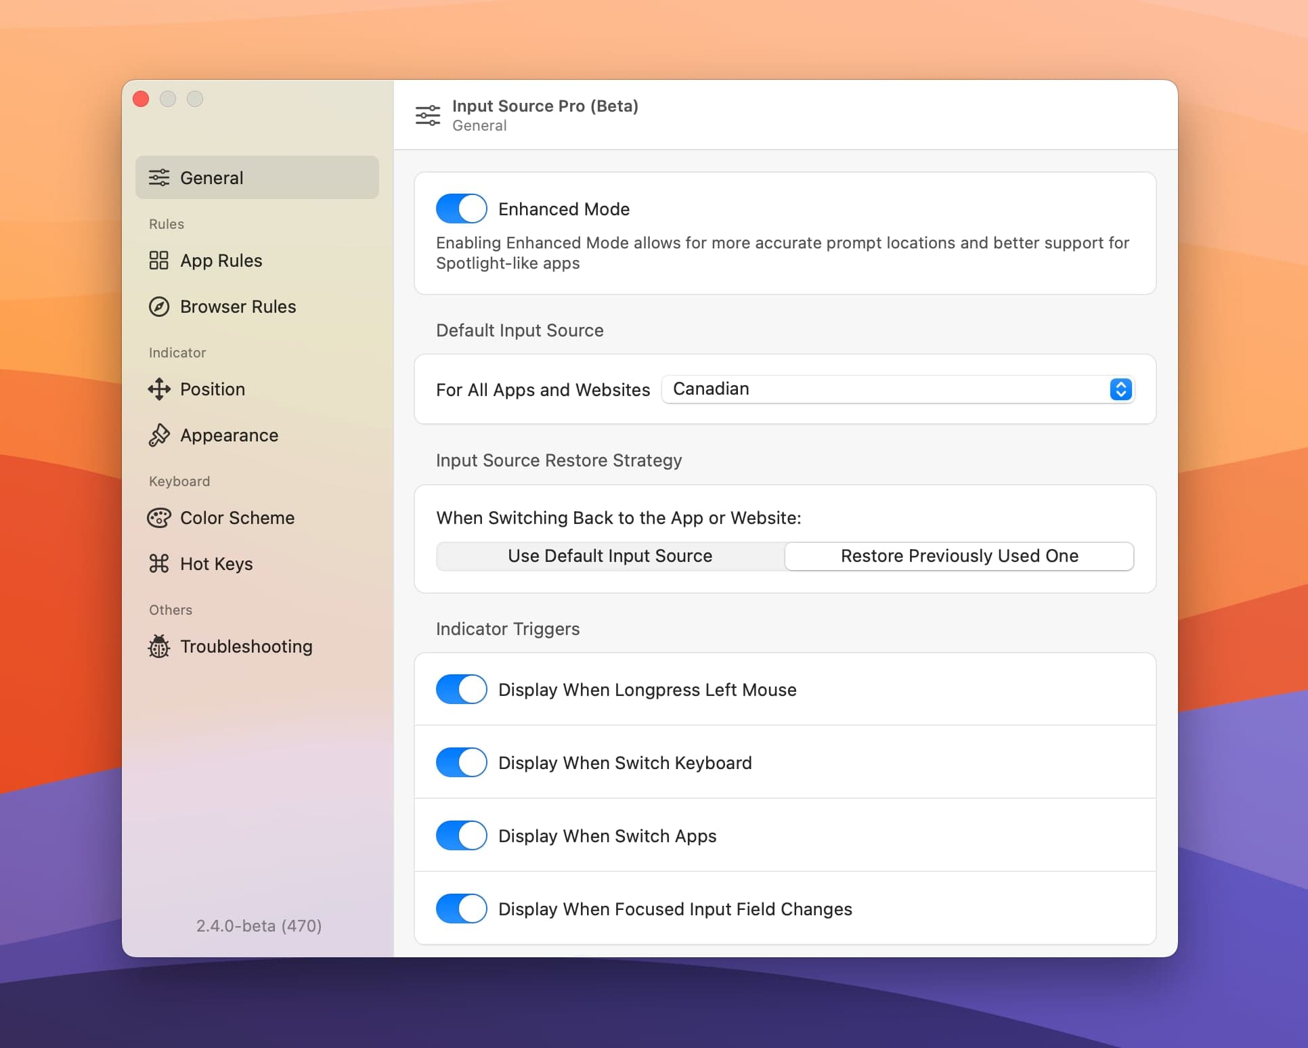
Task: Select Restore Previously Used One strategy
Action: pos(959,555)
